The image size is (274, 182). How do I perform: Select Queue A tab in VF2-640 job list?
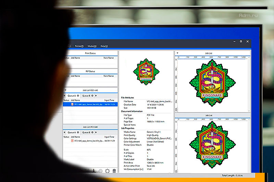pyautogui.click(x=72, y=132)
